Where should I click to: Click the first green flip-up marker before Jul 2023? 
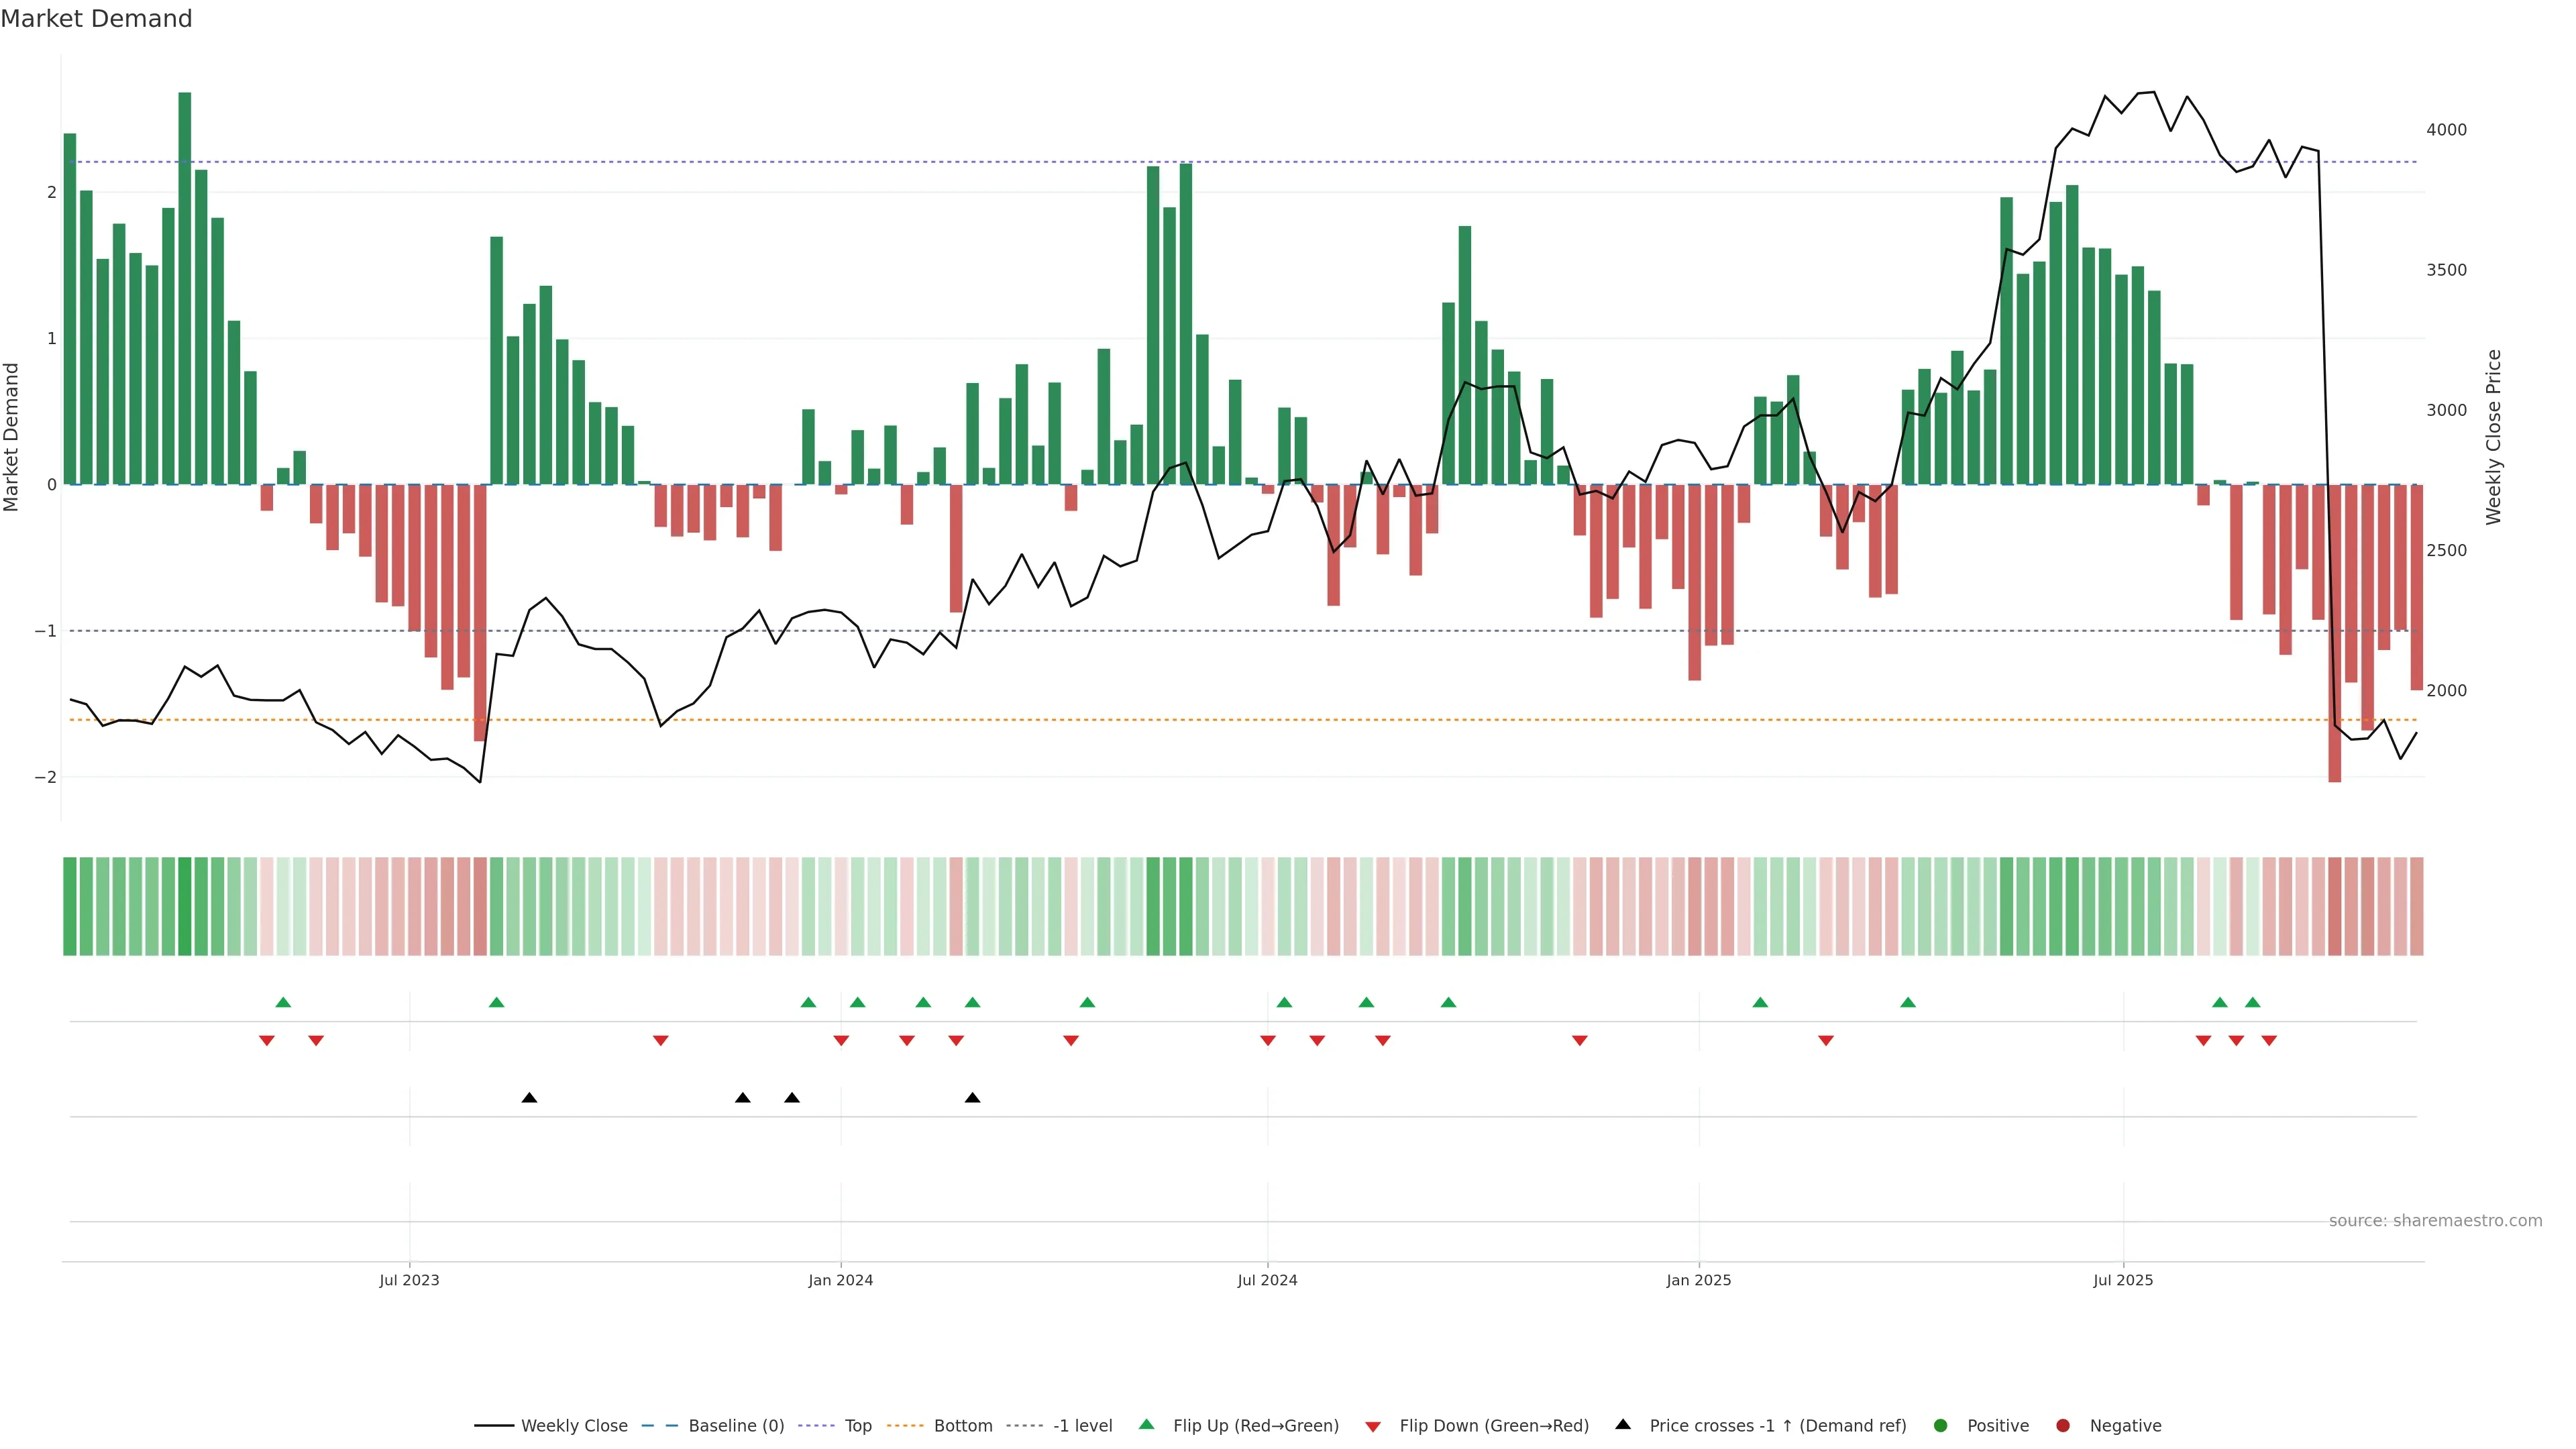(283, 1002)
